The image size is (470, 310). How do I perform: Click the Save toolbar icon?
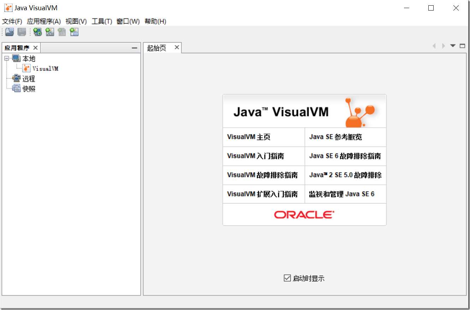click(x=21, y=32)
